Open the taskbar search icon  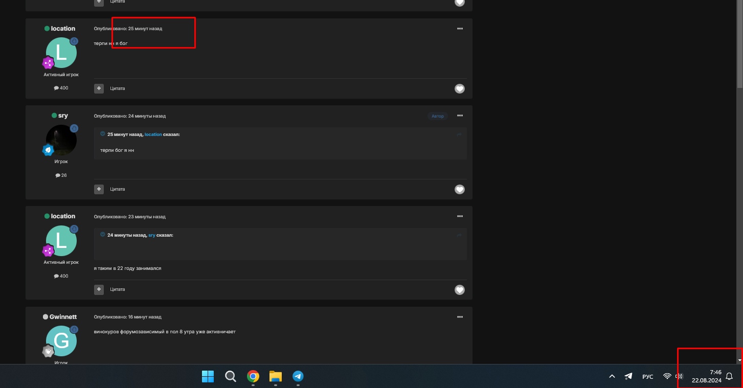(x=231, y=377)
